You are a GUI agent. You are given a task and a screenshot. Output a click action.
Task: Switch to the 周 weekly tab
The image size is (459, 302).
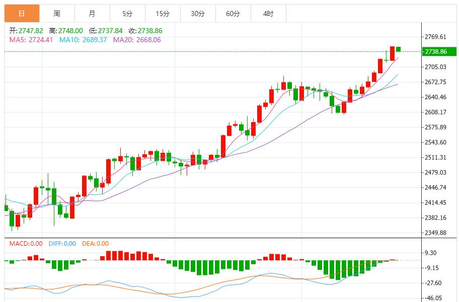tap(57, 14)
